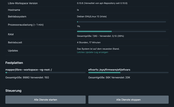Open the Letztes Update-Log anzeigen link
The width and height of the screenshot is (174, 107).
92,52
